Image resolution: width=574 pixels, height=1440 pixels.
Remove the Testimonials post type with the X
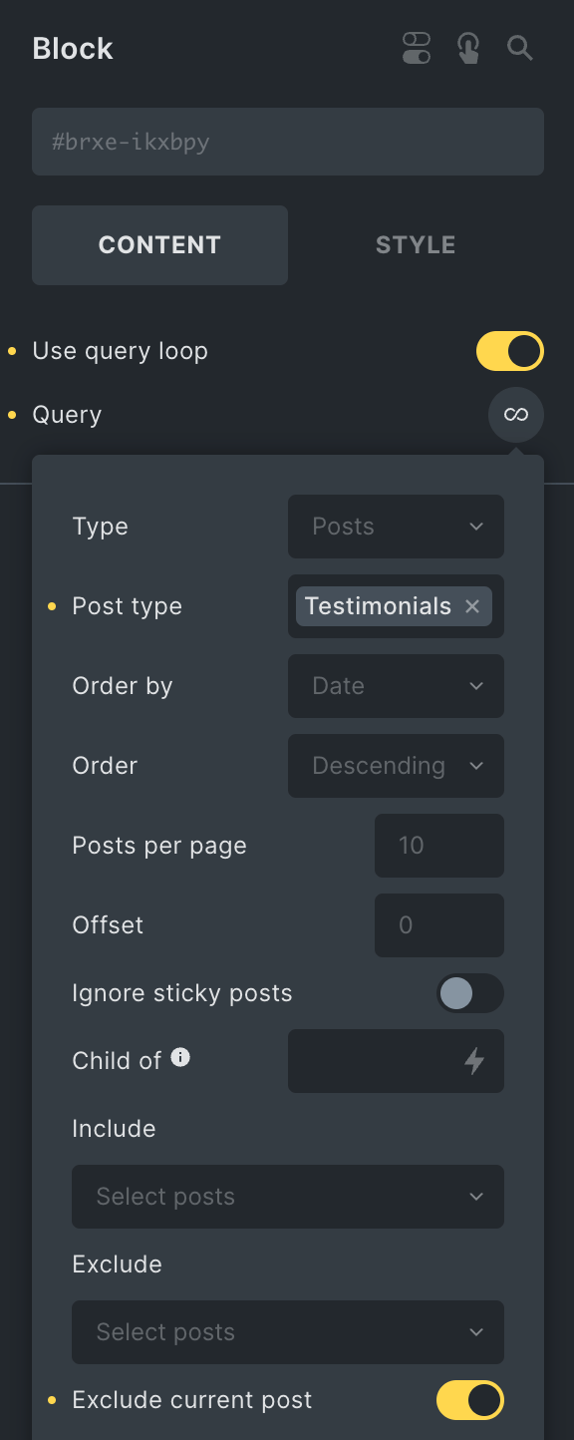(471, 605)
